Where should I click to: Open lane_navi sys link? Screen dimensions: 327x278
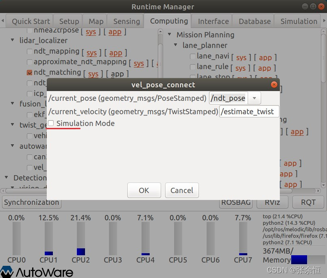click(241, 58)
